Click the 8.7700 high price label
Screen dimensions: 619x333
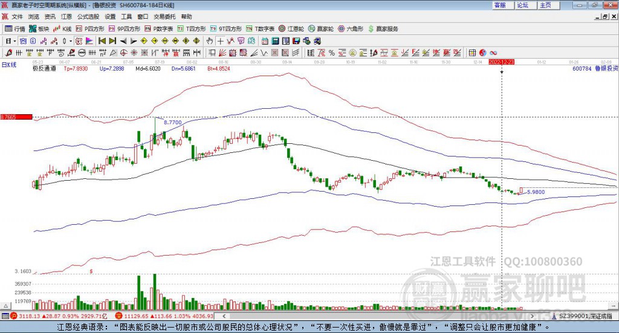click(173, 122)
